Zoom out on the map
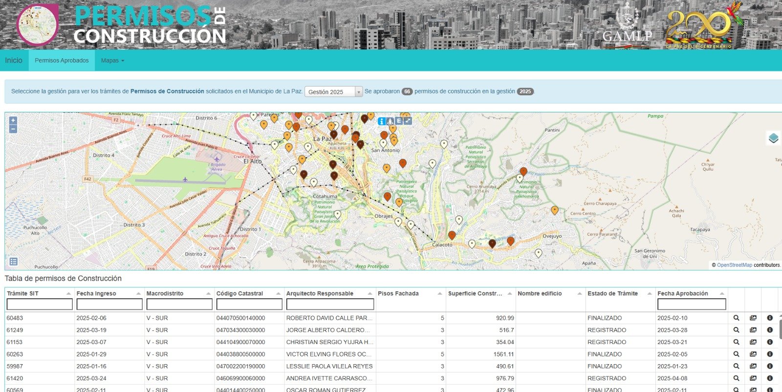The height and width of the screenshot is (392, 782). [x=13, y=129]
